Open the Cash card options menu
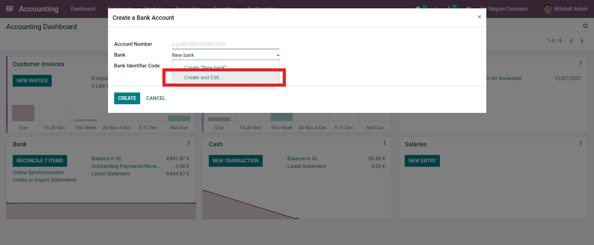Viewport: 594px width, 245px height. [x=385, y=143]
